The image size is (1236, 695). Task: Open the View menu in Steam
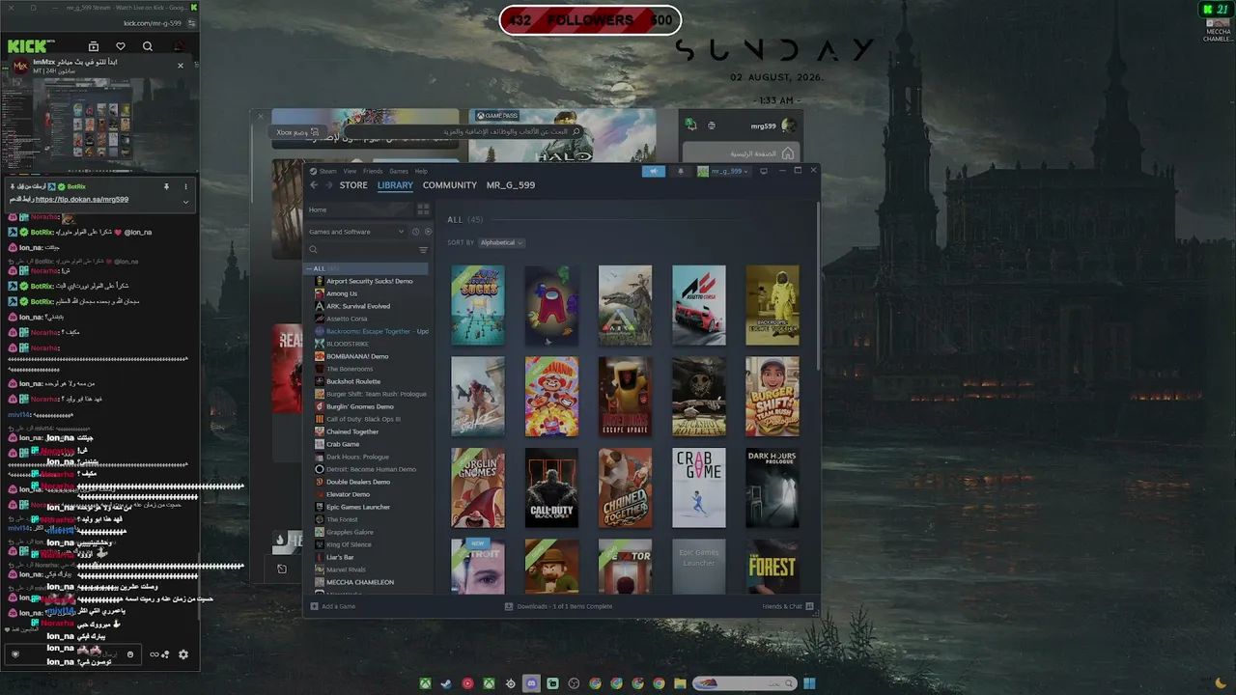[x=350, y=171]
